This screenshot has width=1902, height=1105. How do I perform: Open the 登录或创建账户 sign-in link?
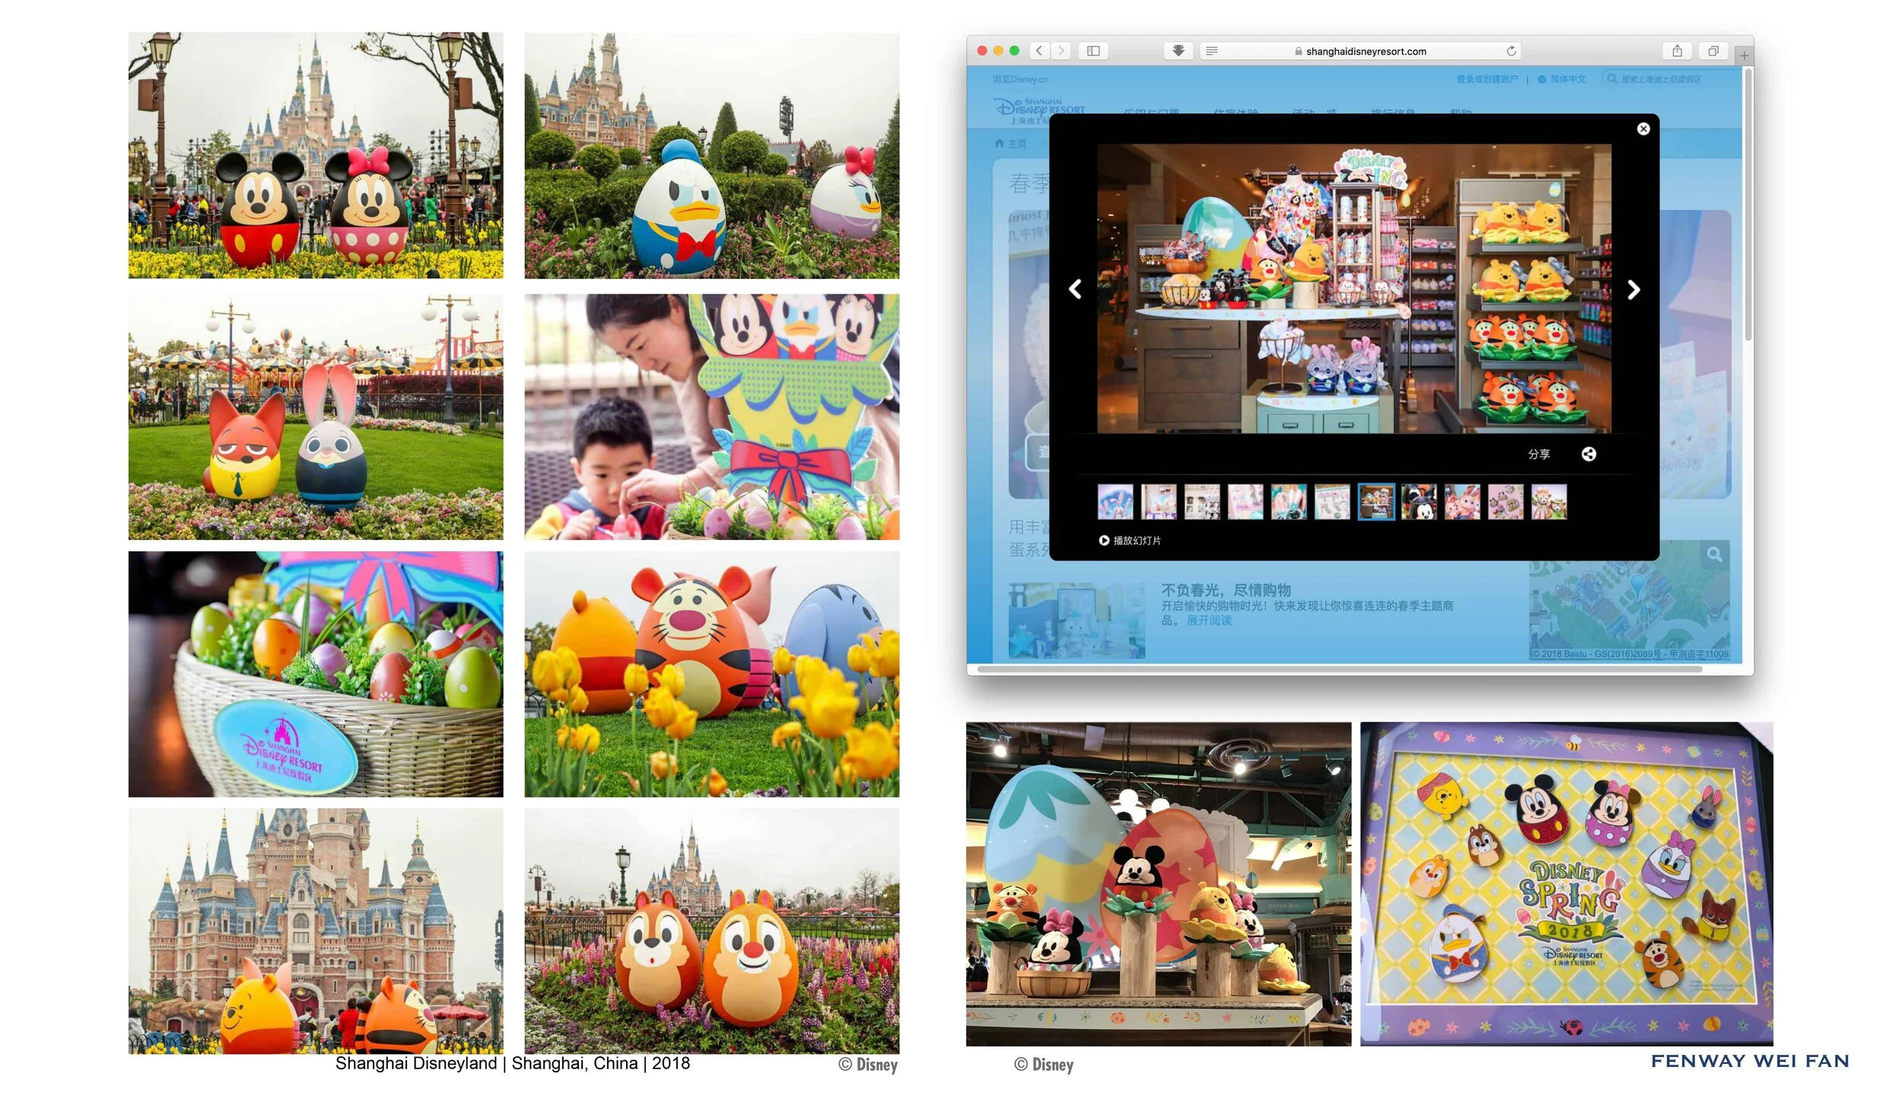click(x=1487, y=79)
